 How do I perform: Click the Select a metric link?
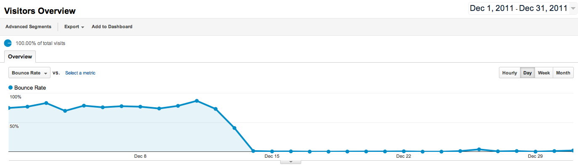80,73
